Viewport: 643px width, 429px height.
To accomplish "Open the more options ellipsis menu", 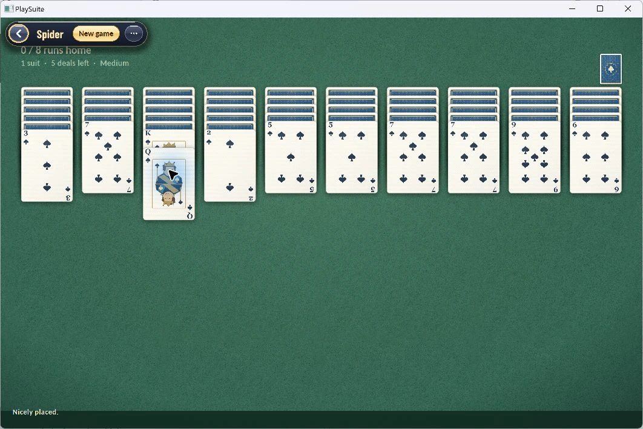I will 134,34.
